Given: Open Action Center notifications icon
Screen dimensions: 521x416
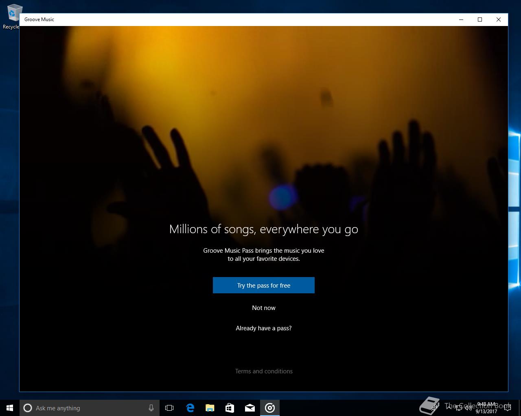Looking at the screenshot, I should click(x=507, y=407).
